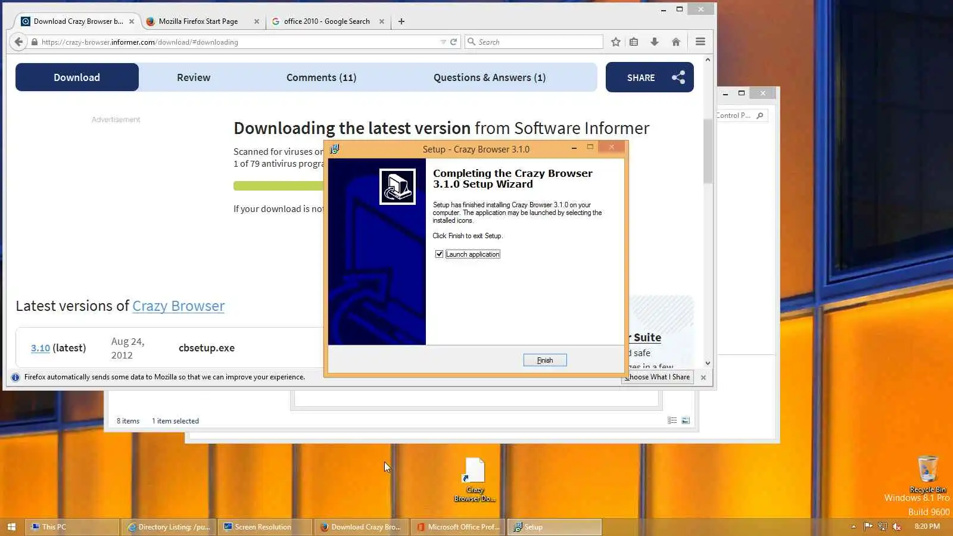Click the '8 items' status text
This screenshot has height=536, width=953.
[x=128, y=421]
